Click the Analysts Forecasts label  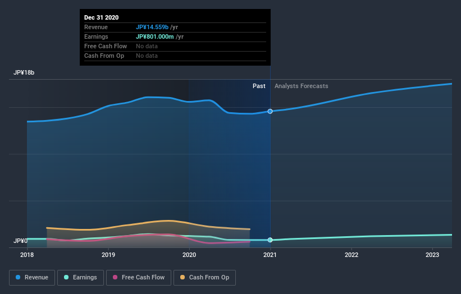pyautogui.click(x=302, y=86)
